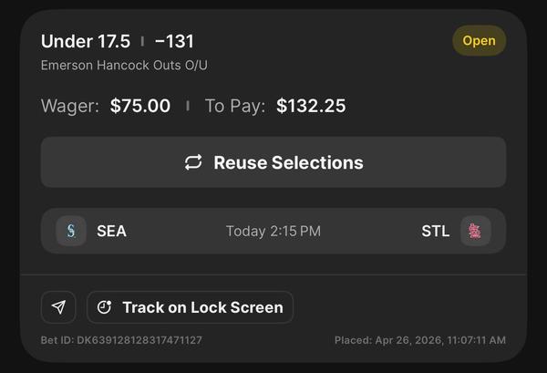Open the SEA vs STL game row

(x=273, y=231)
